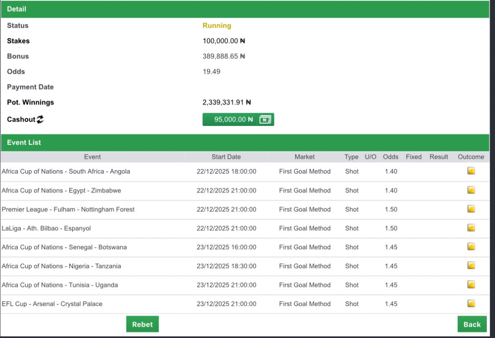Select the Event column header
495x338 pixels.
tap(92, 157)
